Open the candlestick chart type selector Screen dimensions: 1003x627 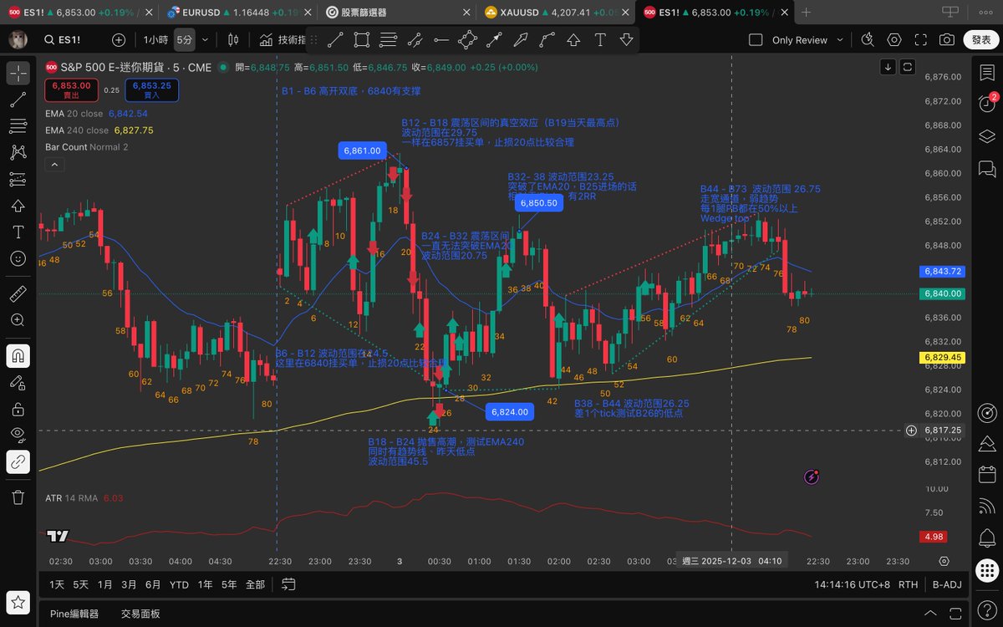[x=232, y=40]
